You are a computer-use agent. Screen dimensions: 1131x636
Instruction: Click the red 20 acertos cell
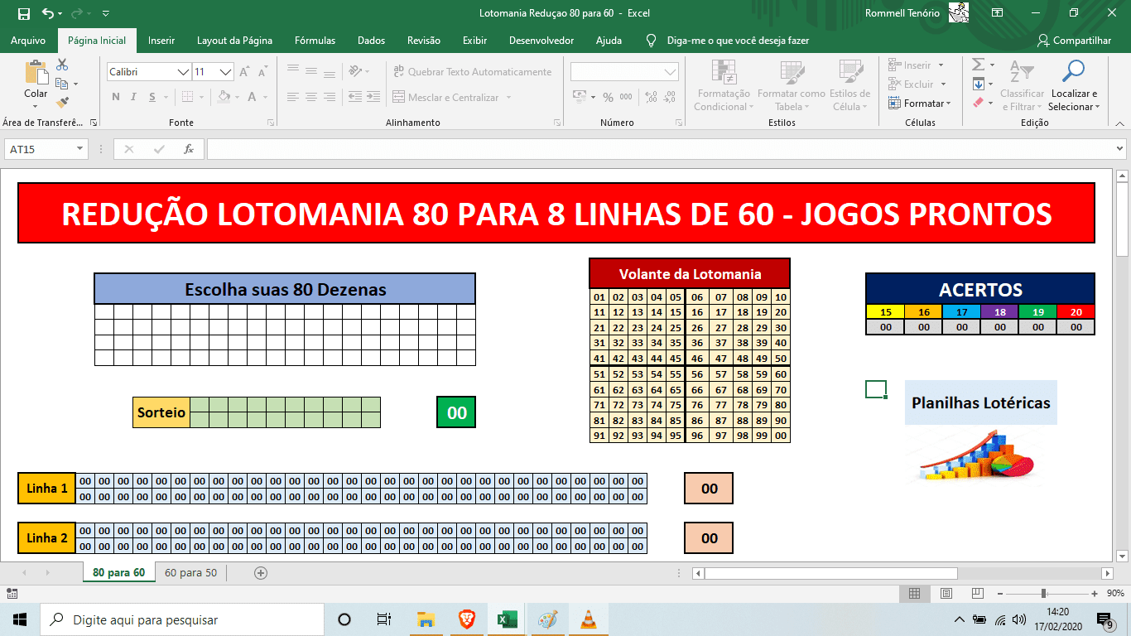click(x=1076, y=312)
